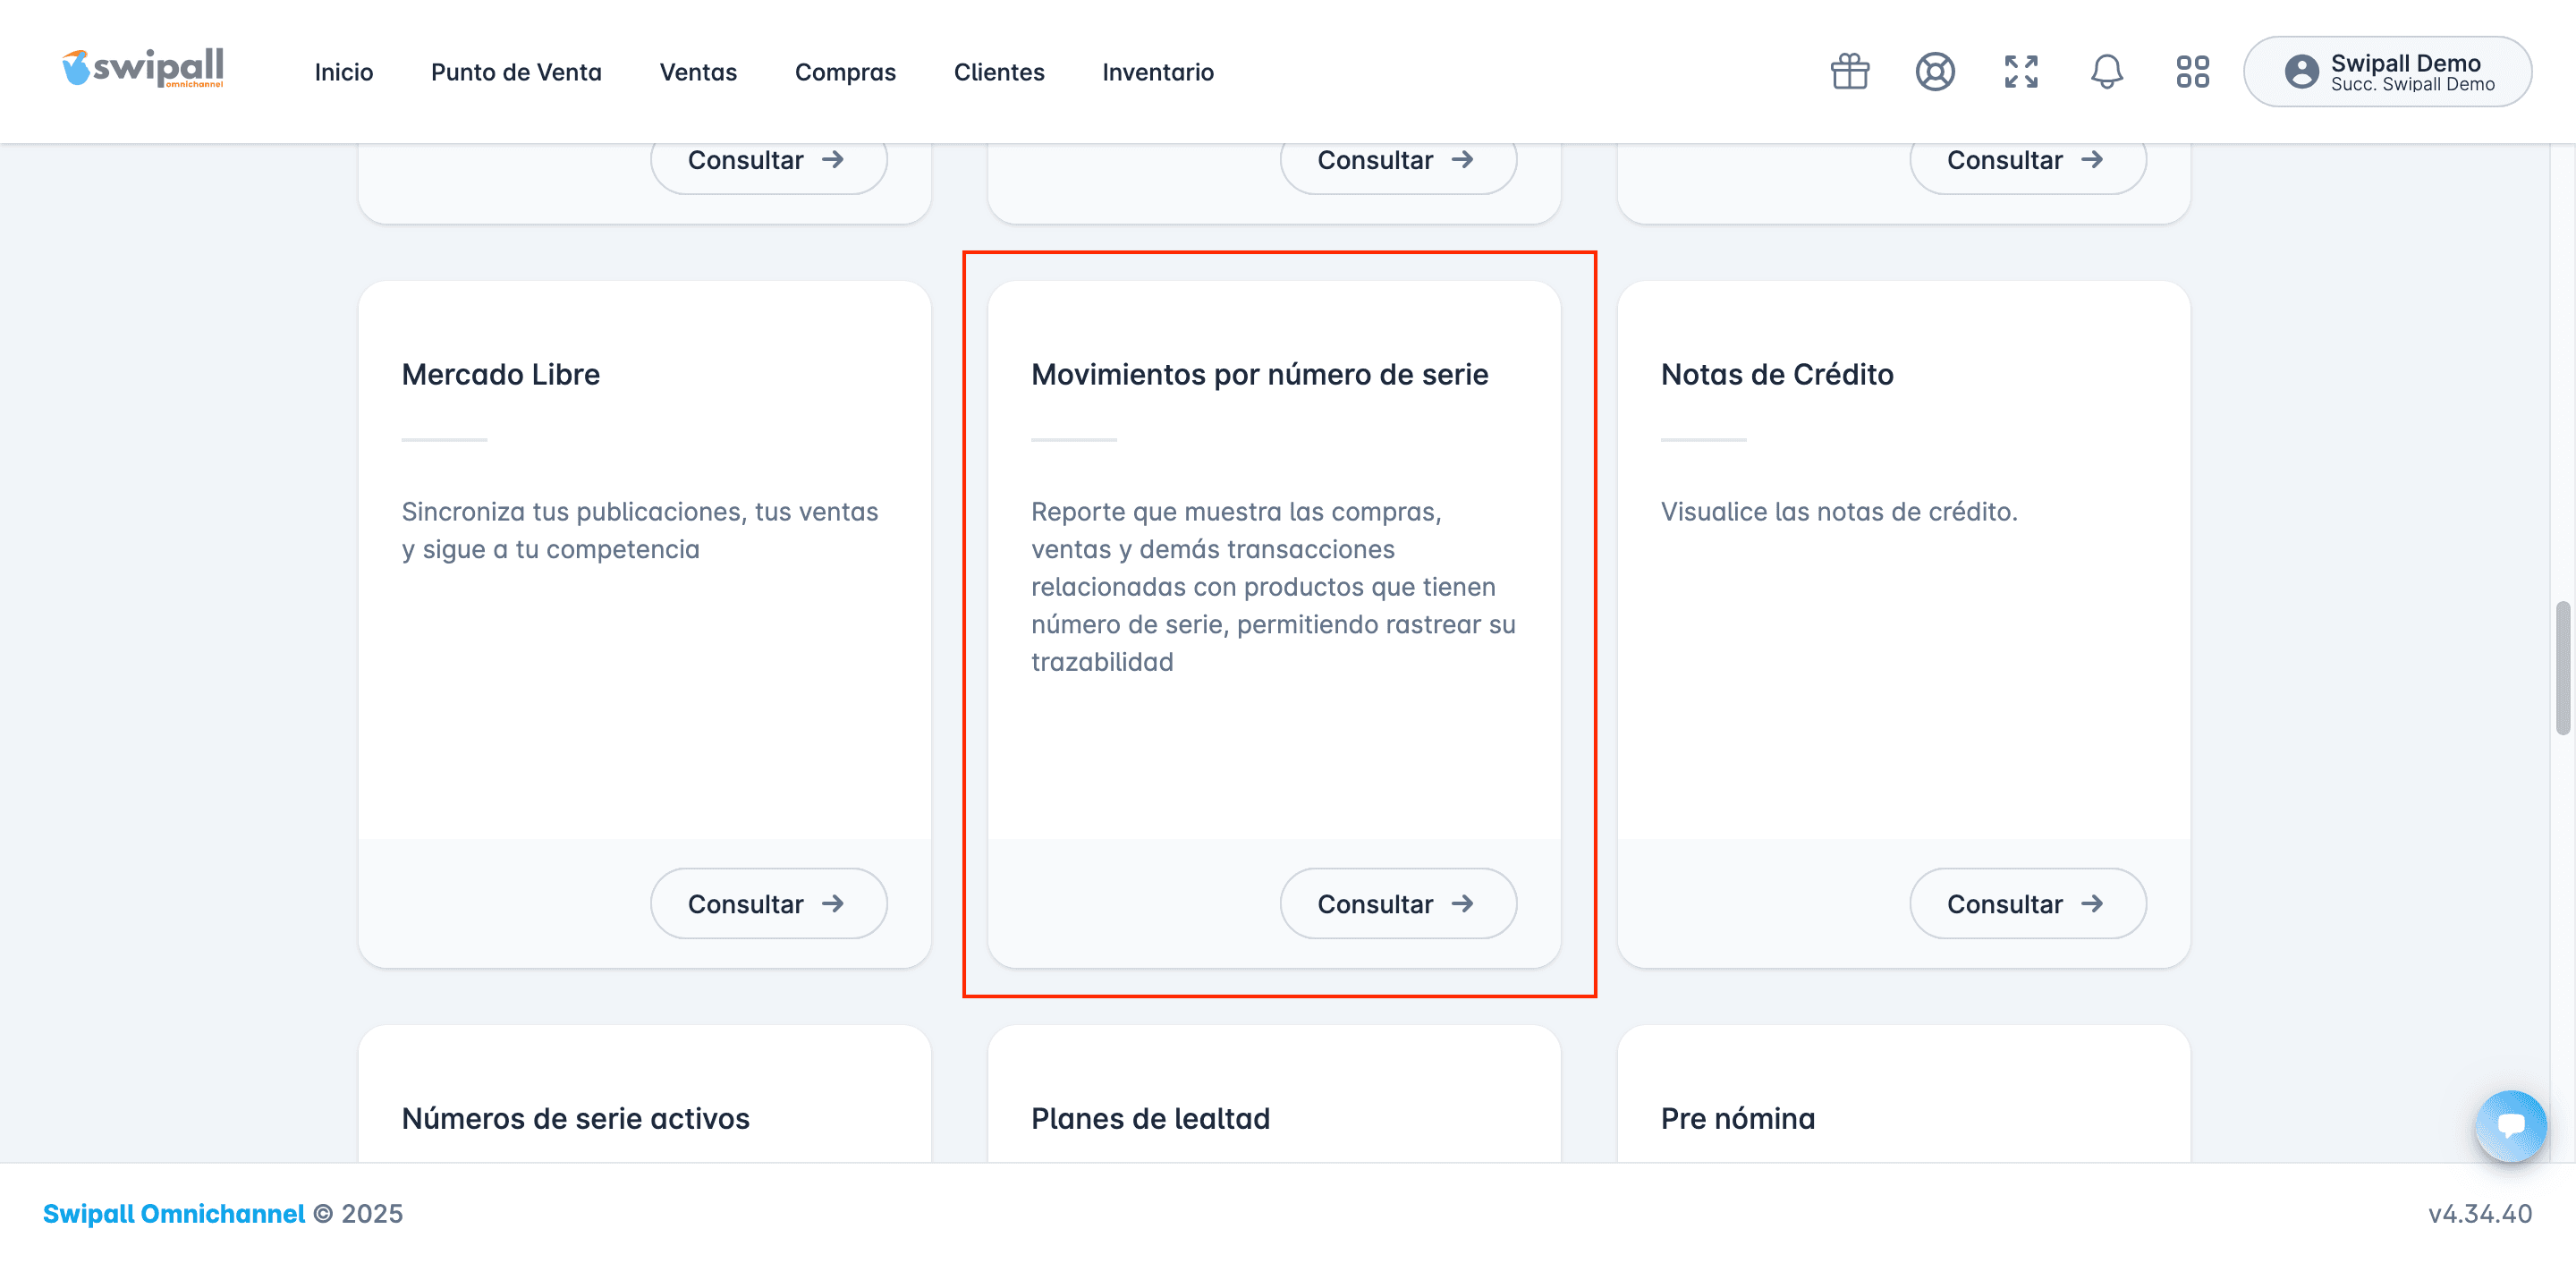This screenshot has width=2576, height=1263.
Task: Click Consultar under Movimientos por número de serie
Action: 1397,903
